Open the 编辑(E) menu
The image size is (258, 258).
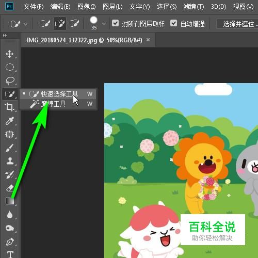[60, 7]
